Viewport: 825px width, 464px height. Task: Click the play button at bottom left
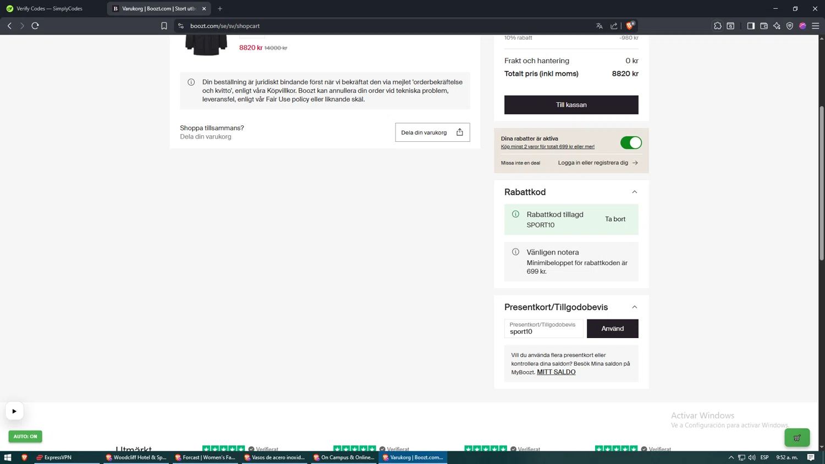(x=14, y=411)
